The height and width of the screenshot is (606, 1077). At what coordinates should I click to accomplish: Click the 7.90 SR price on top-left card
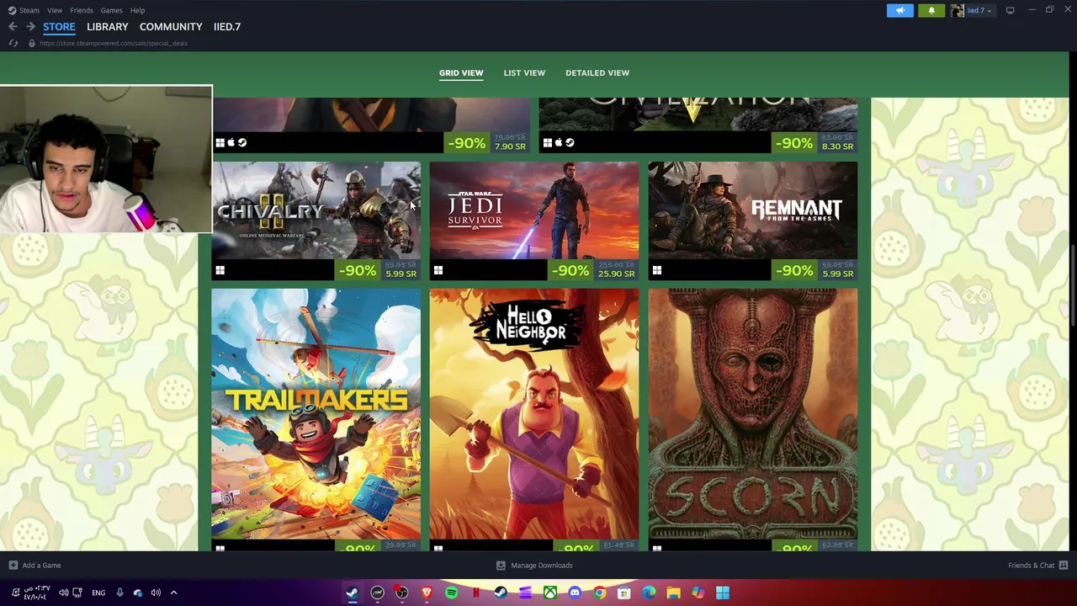pos(510,146)
